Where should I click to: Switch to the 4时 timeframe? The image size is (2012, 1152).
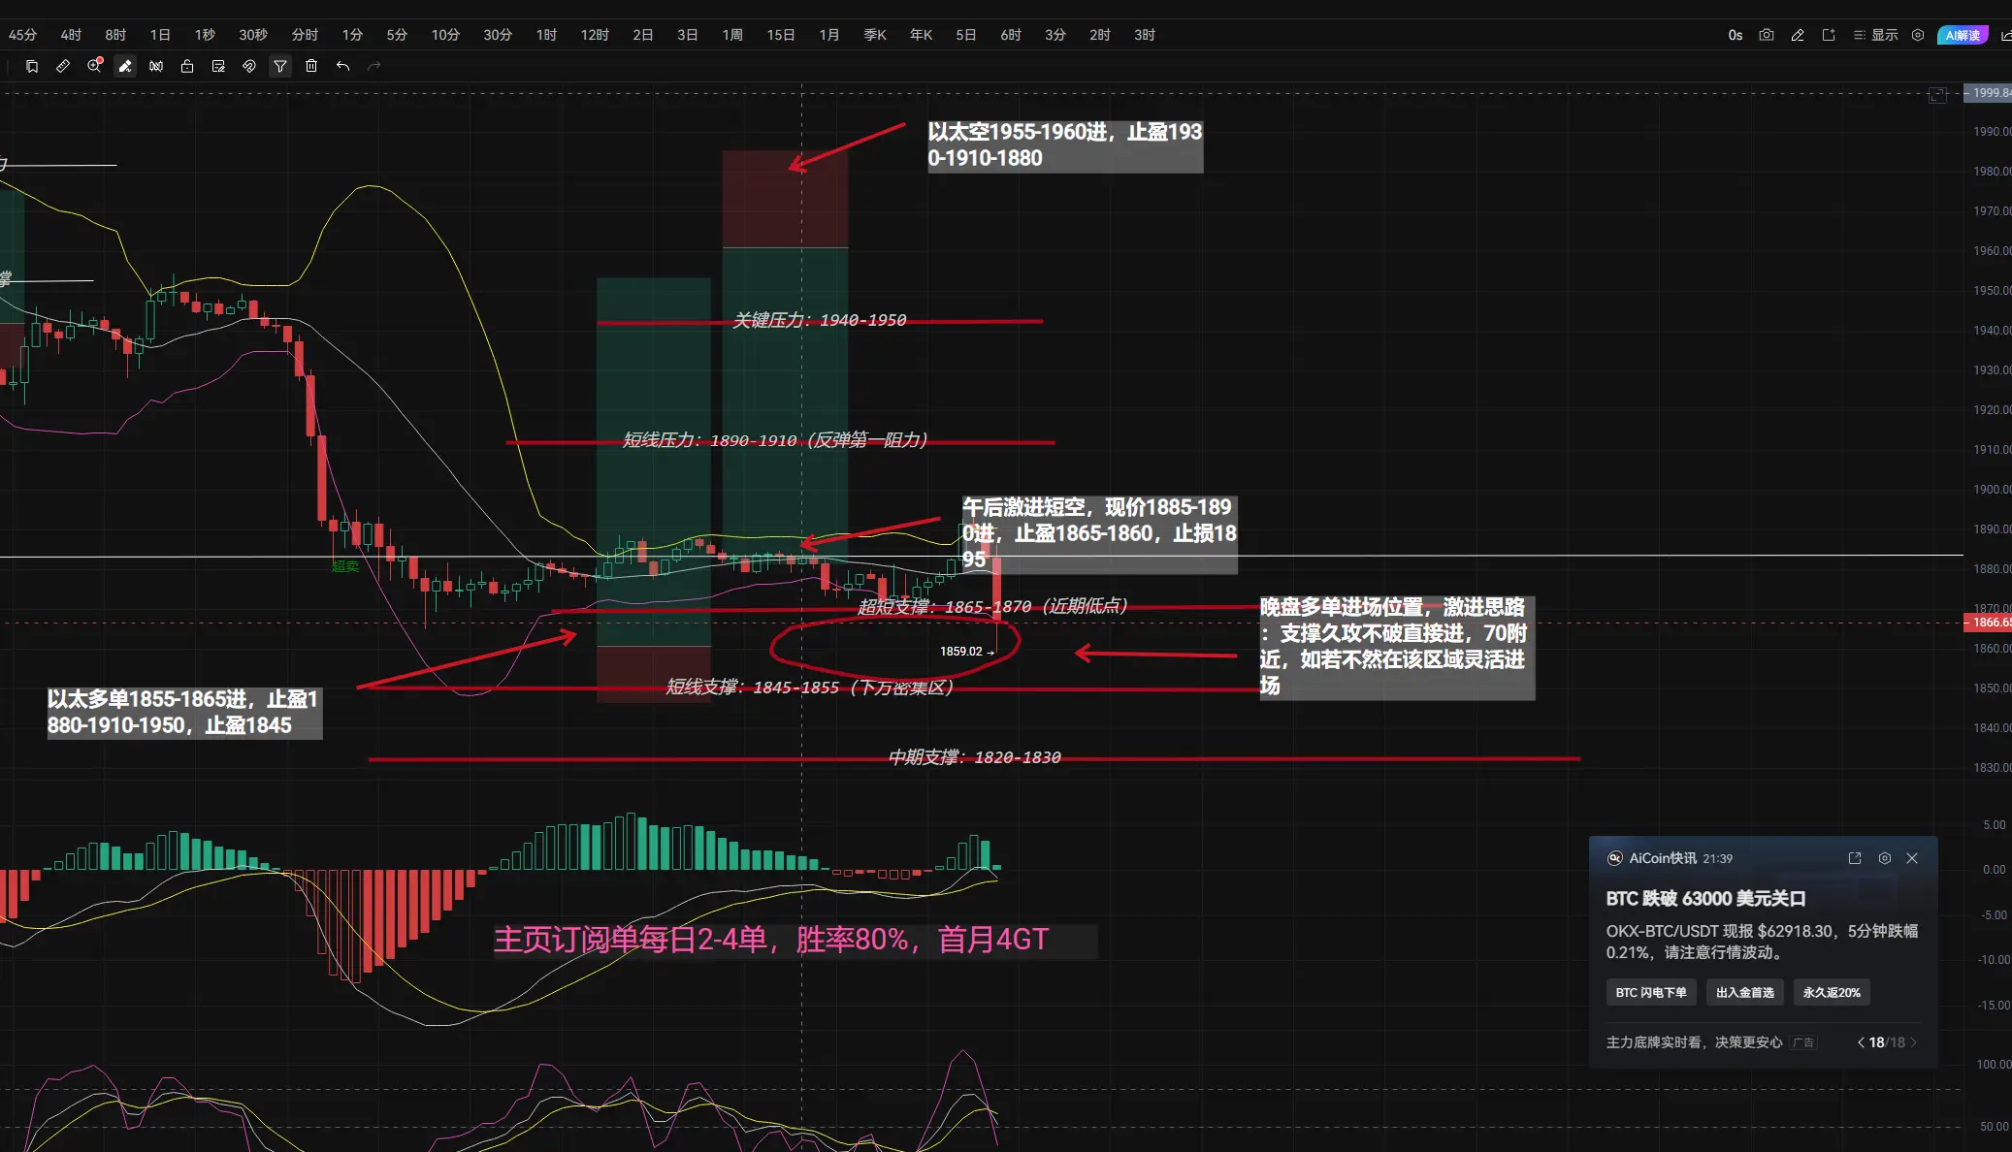[x=71, y=35]
